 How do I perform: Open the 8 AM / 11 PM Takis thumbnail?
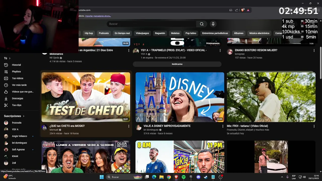(180, 157)
